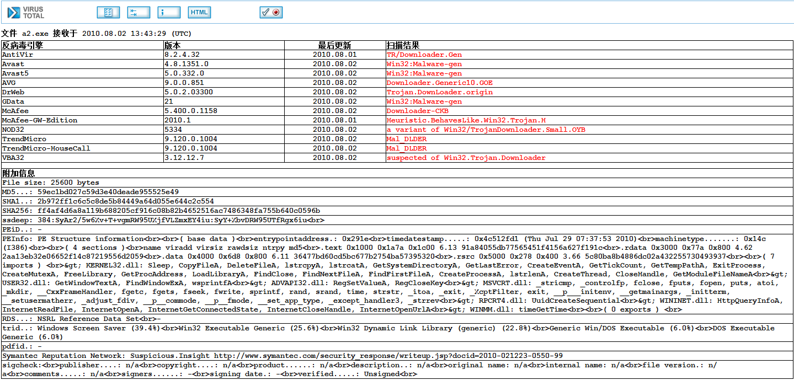Screen dimensions: 794x391
Task: Select the AntiVir last update date 2010.08.01
Action: [334, 55]
